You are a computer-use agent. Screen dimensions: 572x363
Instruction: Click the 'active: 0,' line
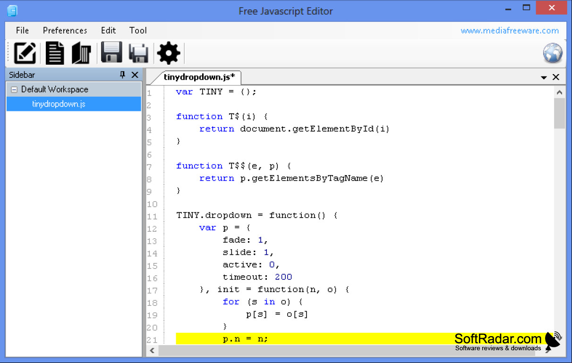point(251,264)
